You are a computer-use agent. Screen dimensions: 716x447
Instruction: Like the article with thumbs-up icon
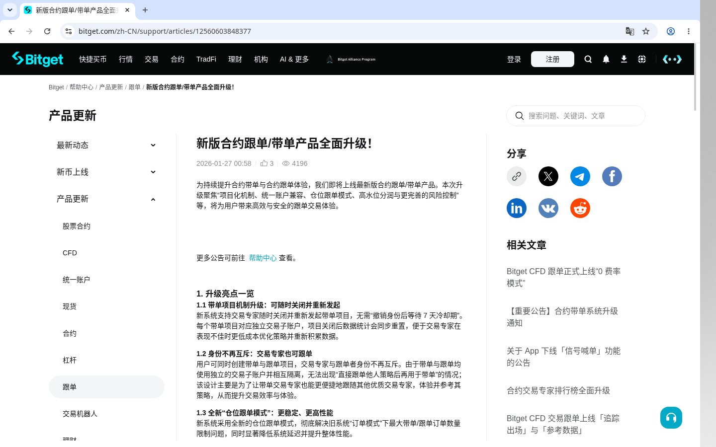click(264, 163)
